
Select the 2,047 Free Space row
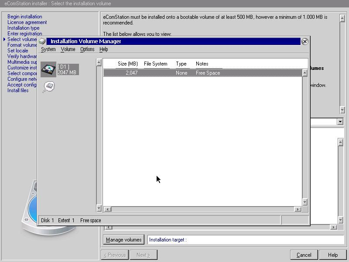(x=202, y=73)
